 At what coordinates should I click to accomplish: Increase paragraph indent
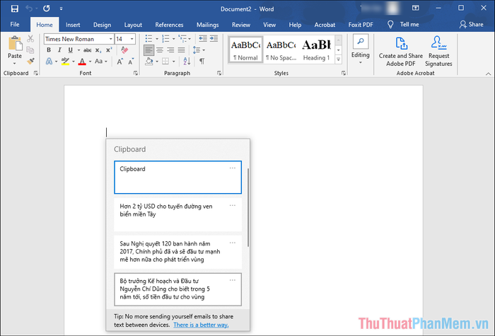point(214,38)
